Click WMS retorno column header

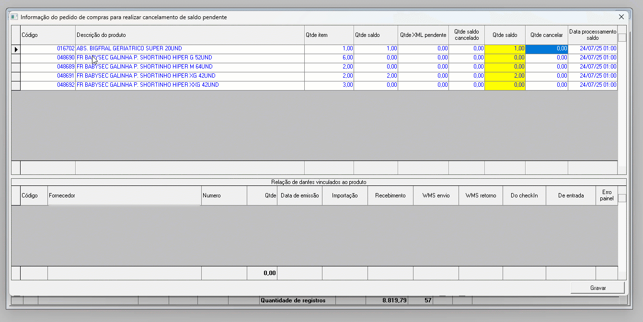click(481, 195)
